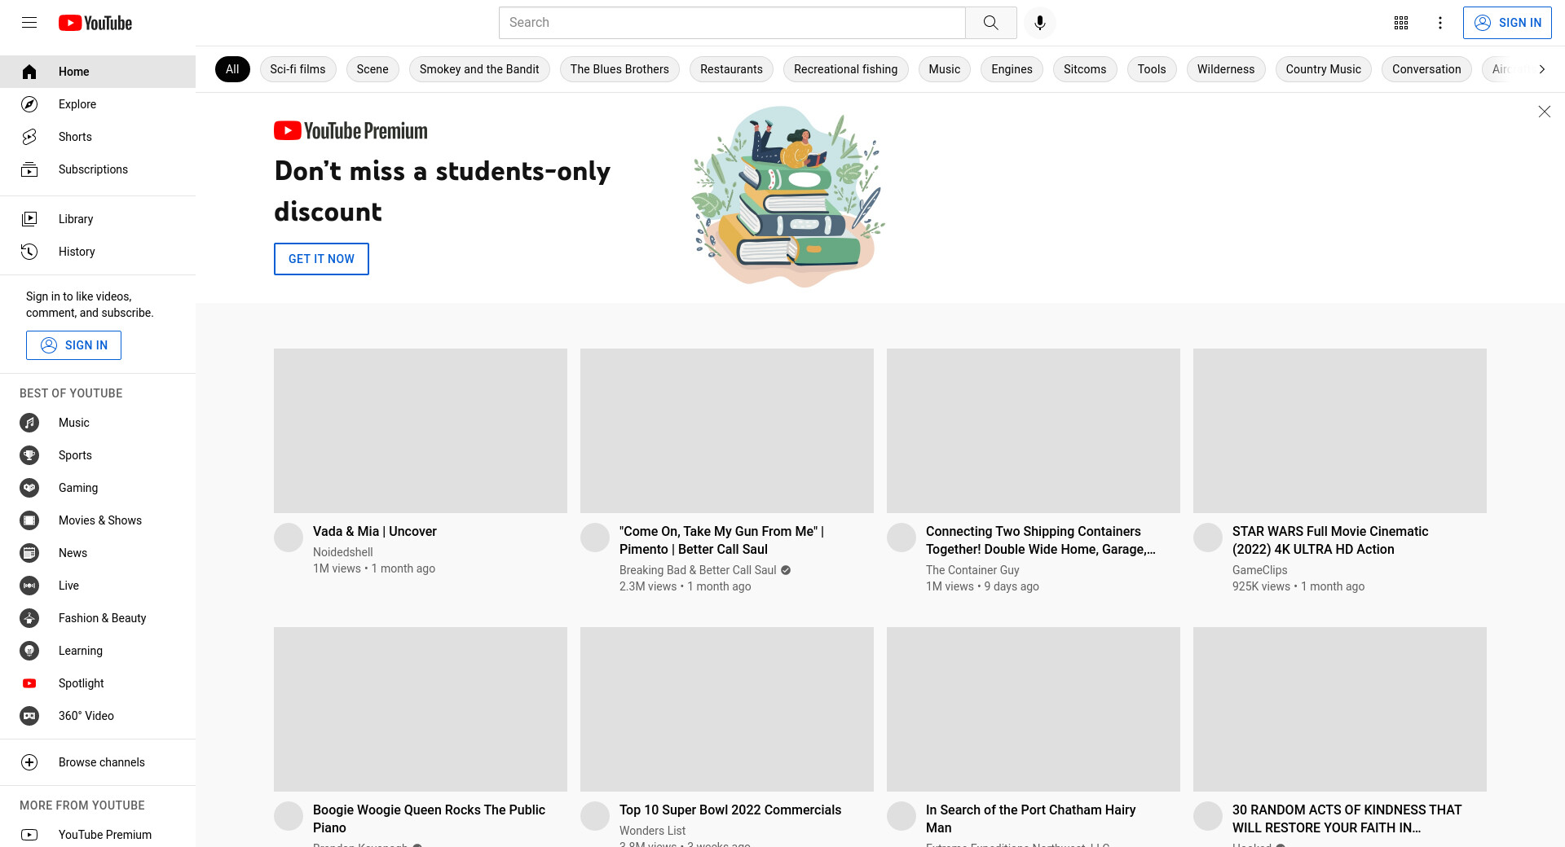Click the Browse channels plus icon
Viewport: 1565px width, 847px height.
29,762
